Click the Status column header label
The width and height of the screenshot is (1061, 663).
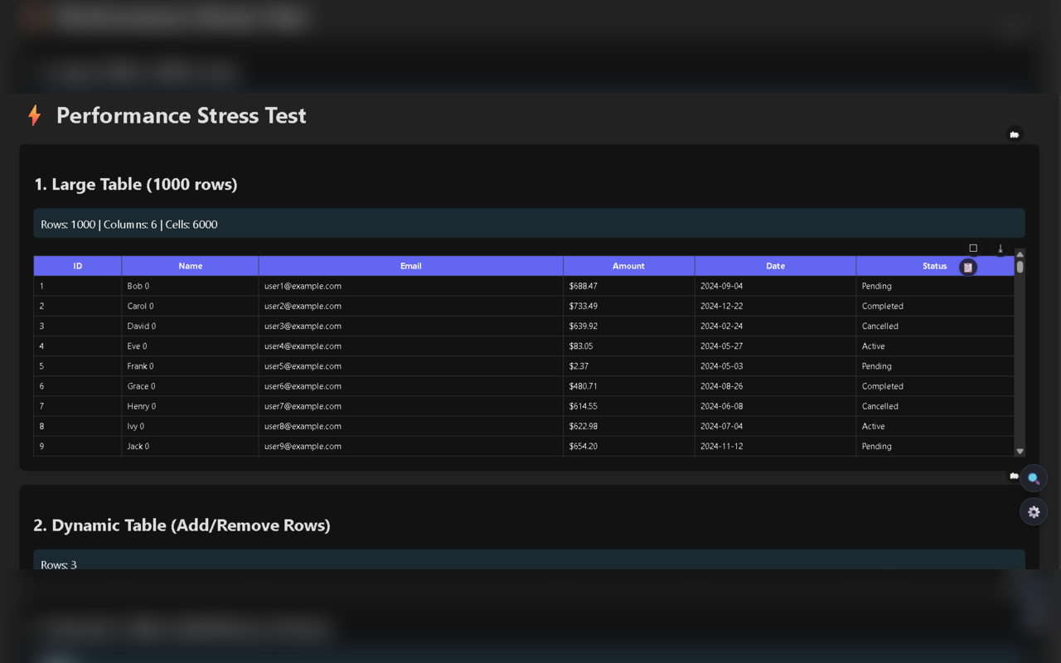click(x=934, y=266)
